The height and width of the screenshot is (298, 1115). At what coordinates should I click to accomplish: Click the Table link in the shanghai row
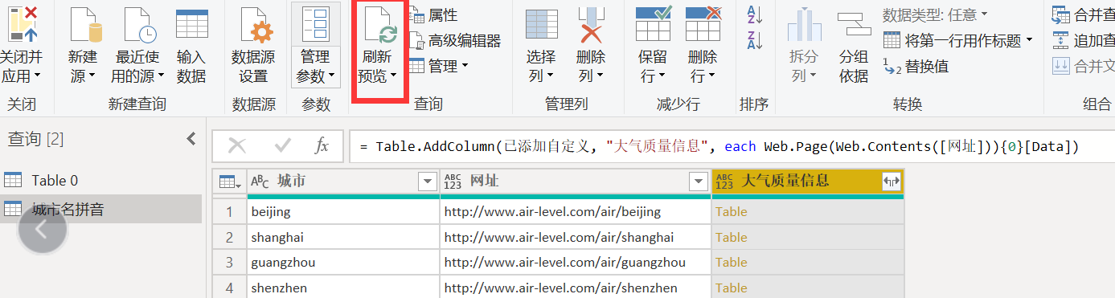(x=732, y=237)
